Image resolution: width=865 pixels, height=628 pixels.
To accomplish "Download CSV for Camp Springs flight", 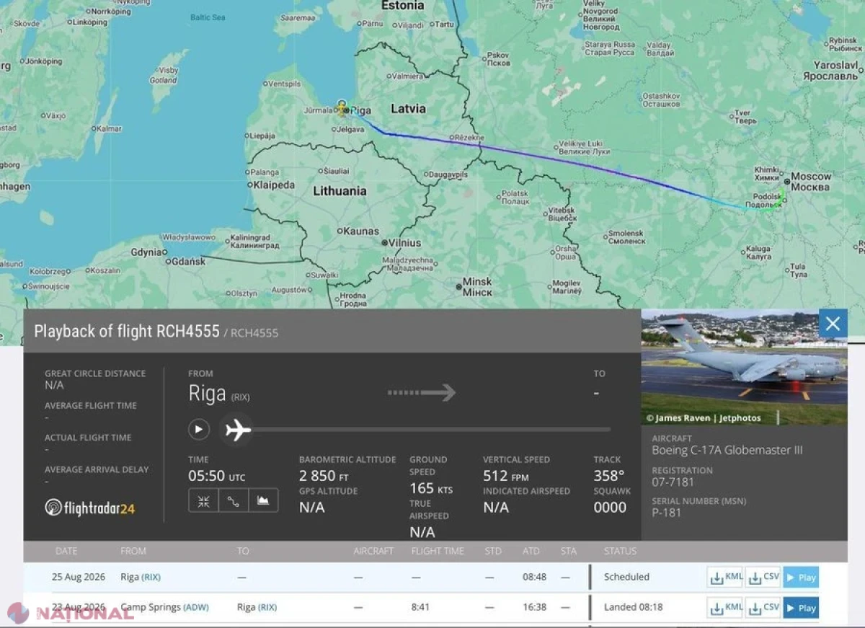I will 763,607.
